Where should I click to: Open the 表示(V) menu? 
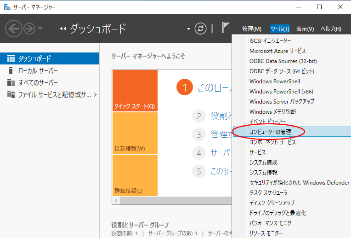tap(305, 29)
